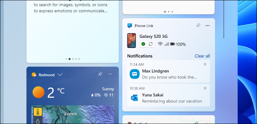Click the Galaxy S20 5G phone thumbnail

tap(132, 41)
